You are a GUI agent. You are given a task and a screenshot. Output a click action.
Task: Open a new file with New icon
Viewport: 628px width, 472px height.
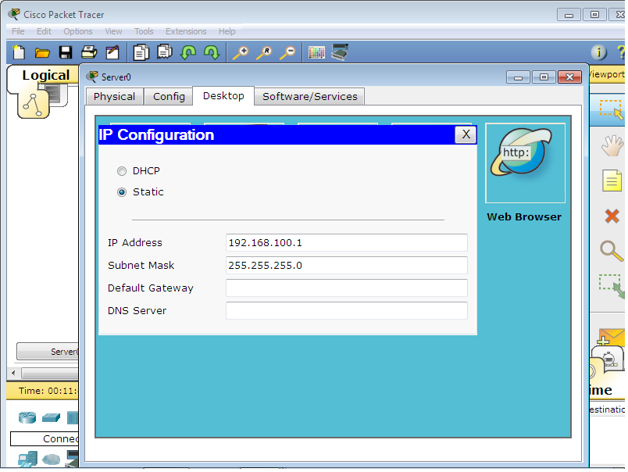pyautogui.click(x=17, y=52)
